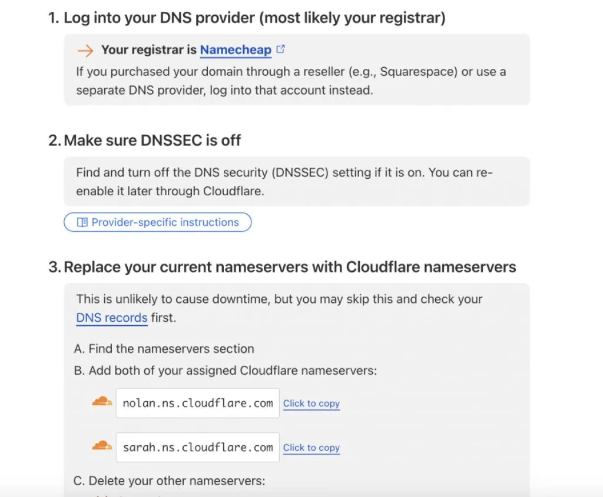This screenshot has height=497, width=603.
Task: Click the Cloudflare cloud icon beside sarah nameserver
Action: pyautogui.click(x=102, y=446)
